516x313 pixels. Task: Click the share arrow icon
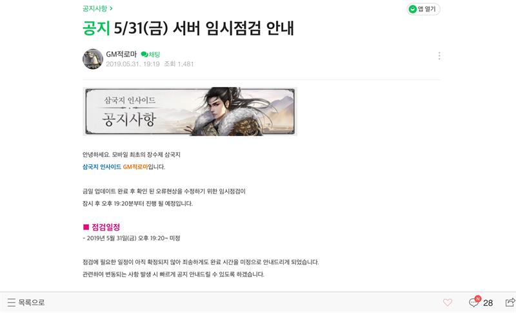[x=510, y=302]
